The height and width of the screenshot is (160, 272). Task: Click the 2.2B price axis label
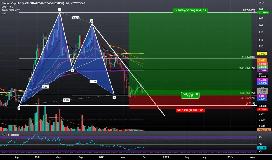coord(261,114)
